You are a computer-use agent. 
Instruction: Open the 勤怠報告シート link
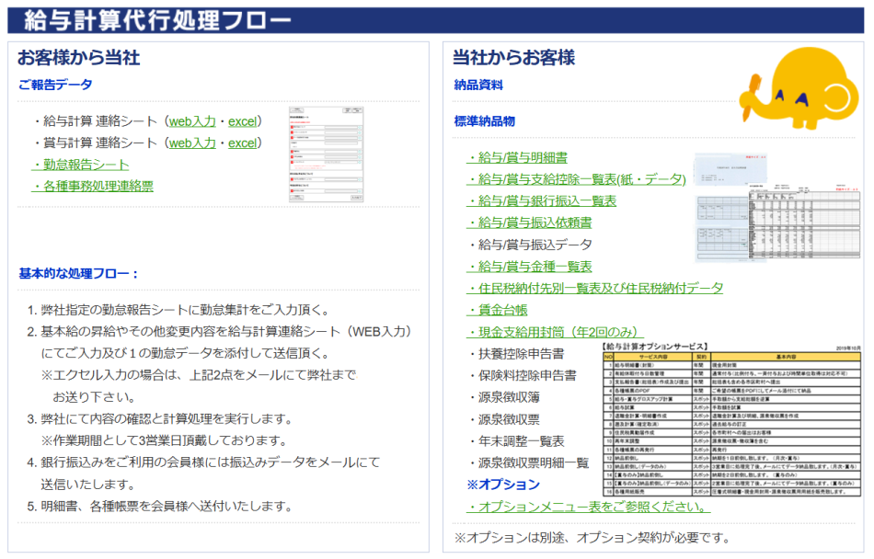[x=80, y=165]
